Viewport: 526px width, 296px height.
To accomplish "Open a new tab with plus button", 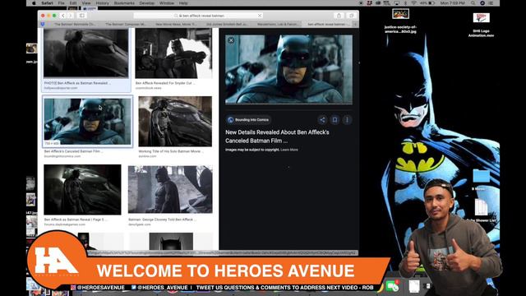I will [355, 24].
